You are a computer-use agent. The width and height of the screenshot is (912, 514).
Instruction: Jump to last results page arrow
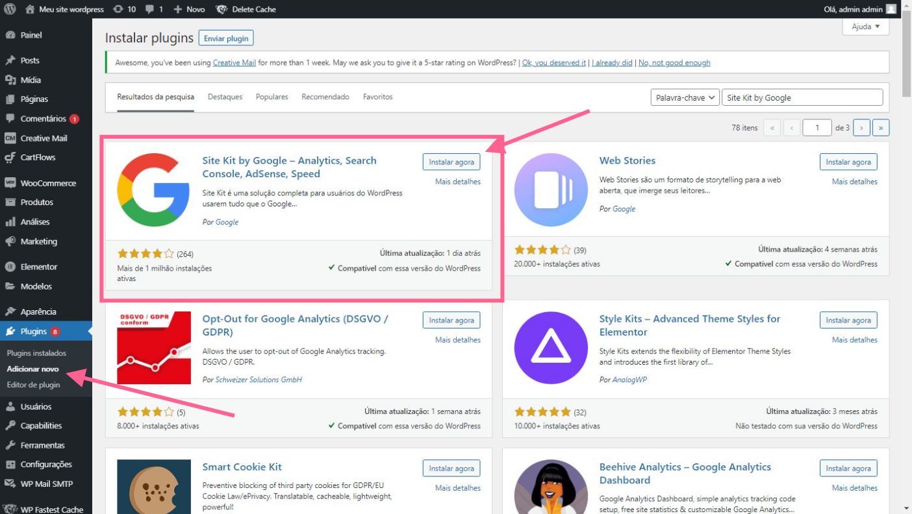coord(881,128)
